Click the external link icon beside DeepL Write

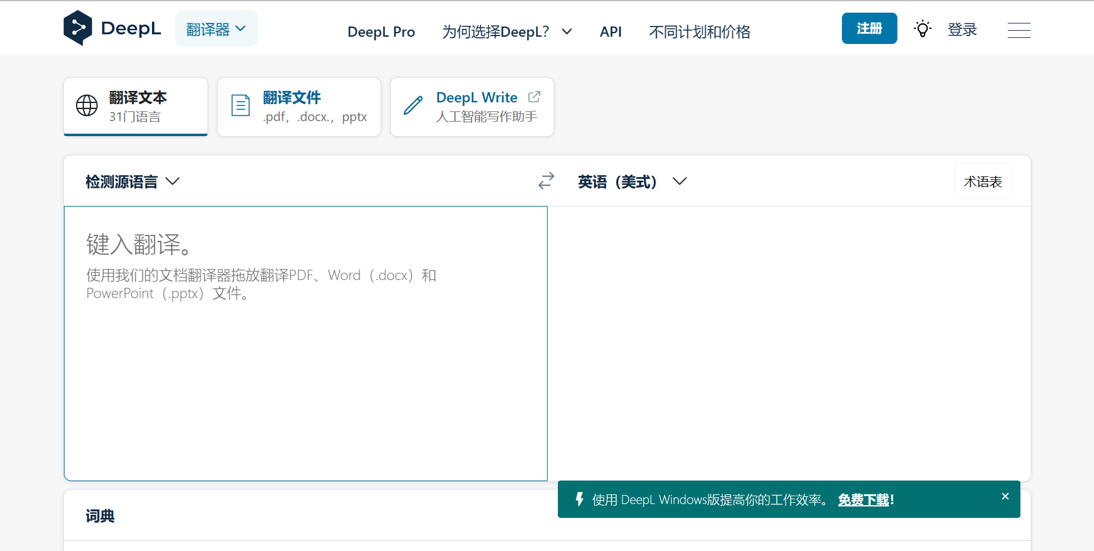click(534, 97)
